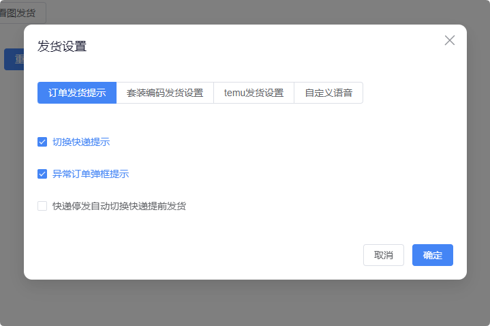Image resolution: width=490 pixels, height=326 pixels.
Task: Click the 看图发货 button behind the dialog
Action: pos(20,12)
